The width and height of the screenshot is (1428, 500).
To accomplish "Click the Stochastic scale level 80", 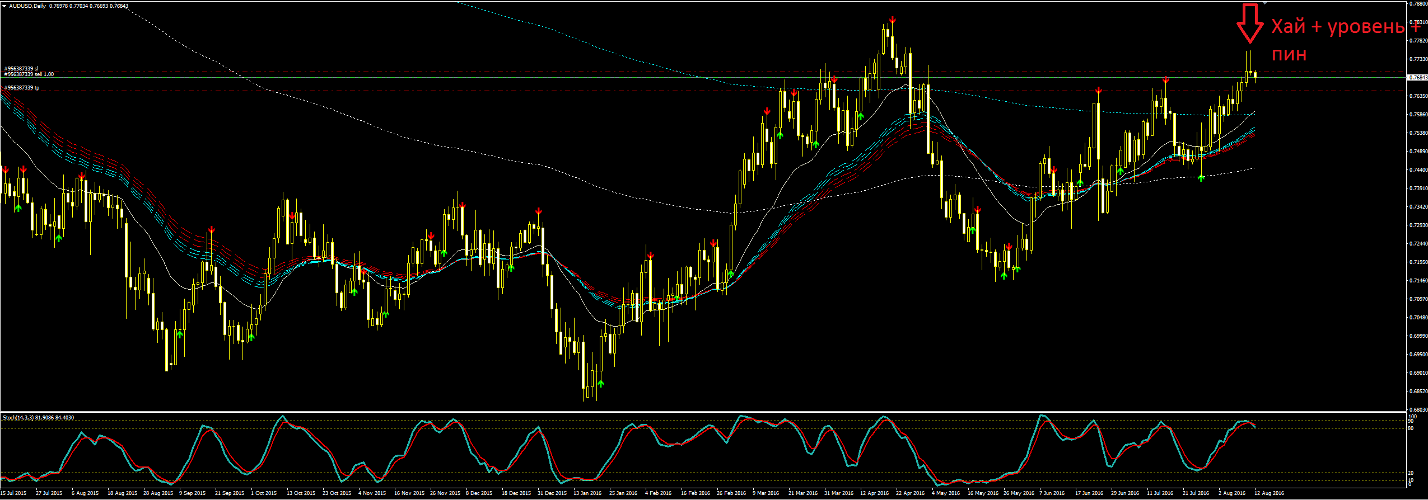I will pos(1411,428).
